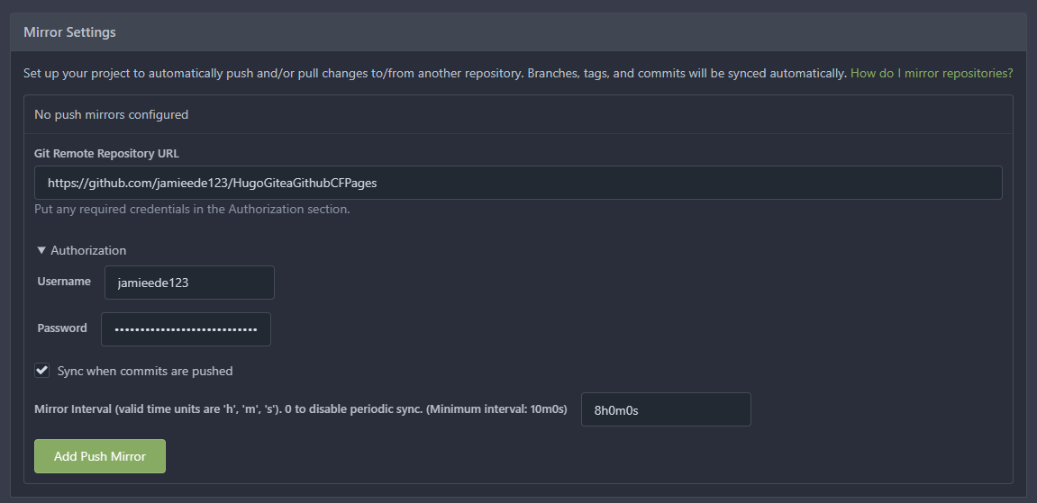Image resolution: width=1037 pixels, height=503 pixels.
Task: Click the github.com URL text in the field
Action: click(212, 183)
